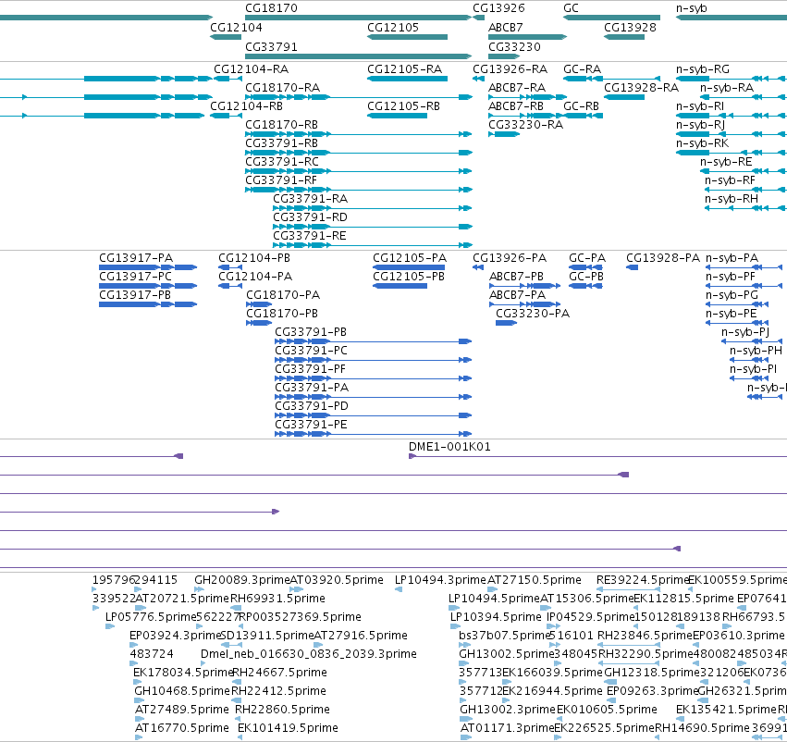Screen dimensions: 787x742
Task: Select transcript ABCB7-RA
Action: (527, 97)
